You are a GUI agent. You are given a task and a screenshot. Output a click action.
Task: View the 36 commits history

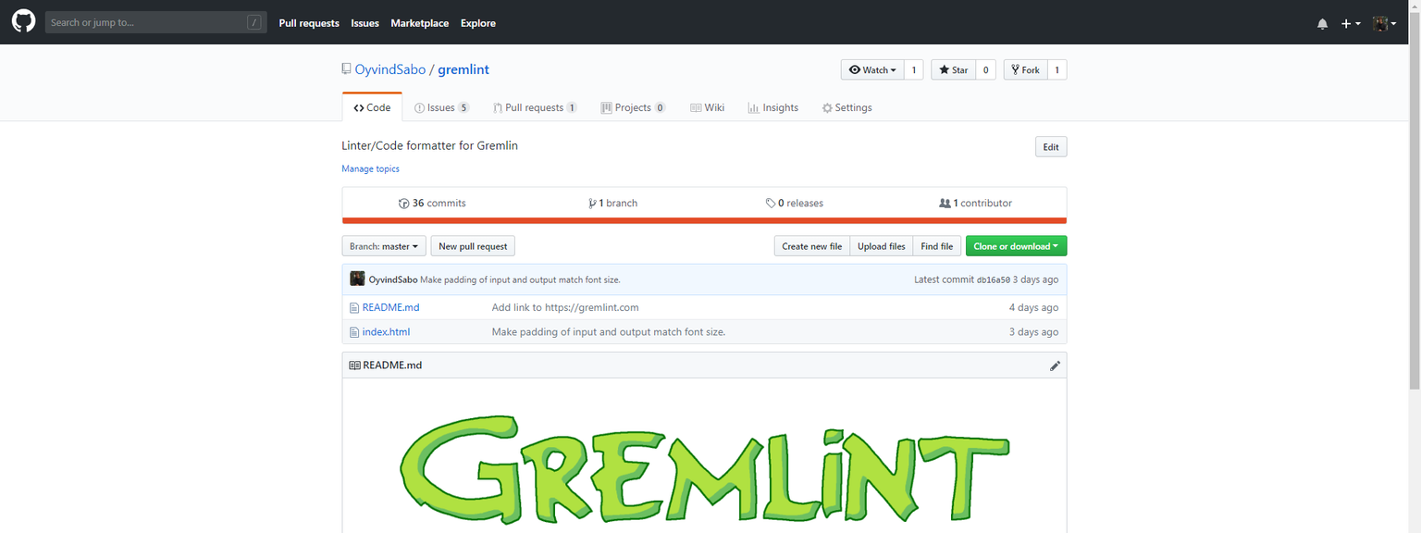pos(432,203)
